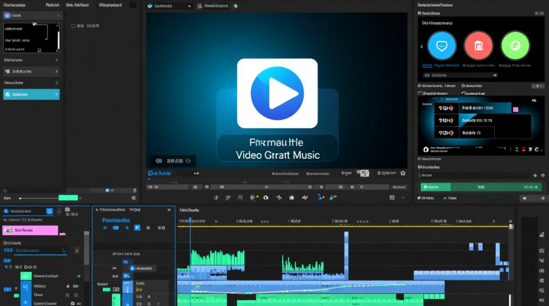Screen dimensions: 549x306
Task: Click the left arrow beside the blue circle
Action: 422,47
